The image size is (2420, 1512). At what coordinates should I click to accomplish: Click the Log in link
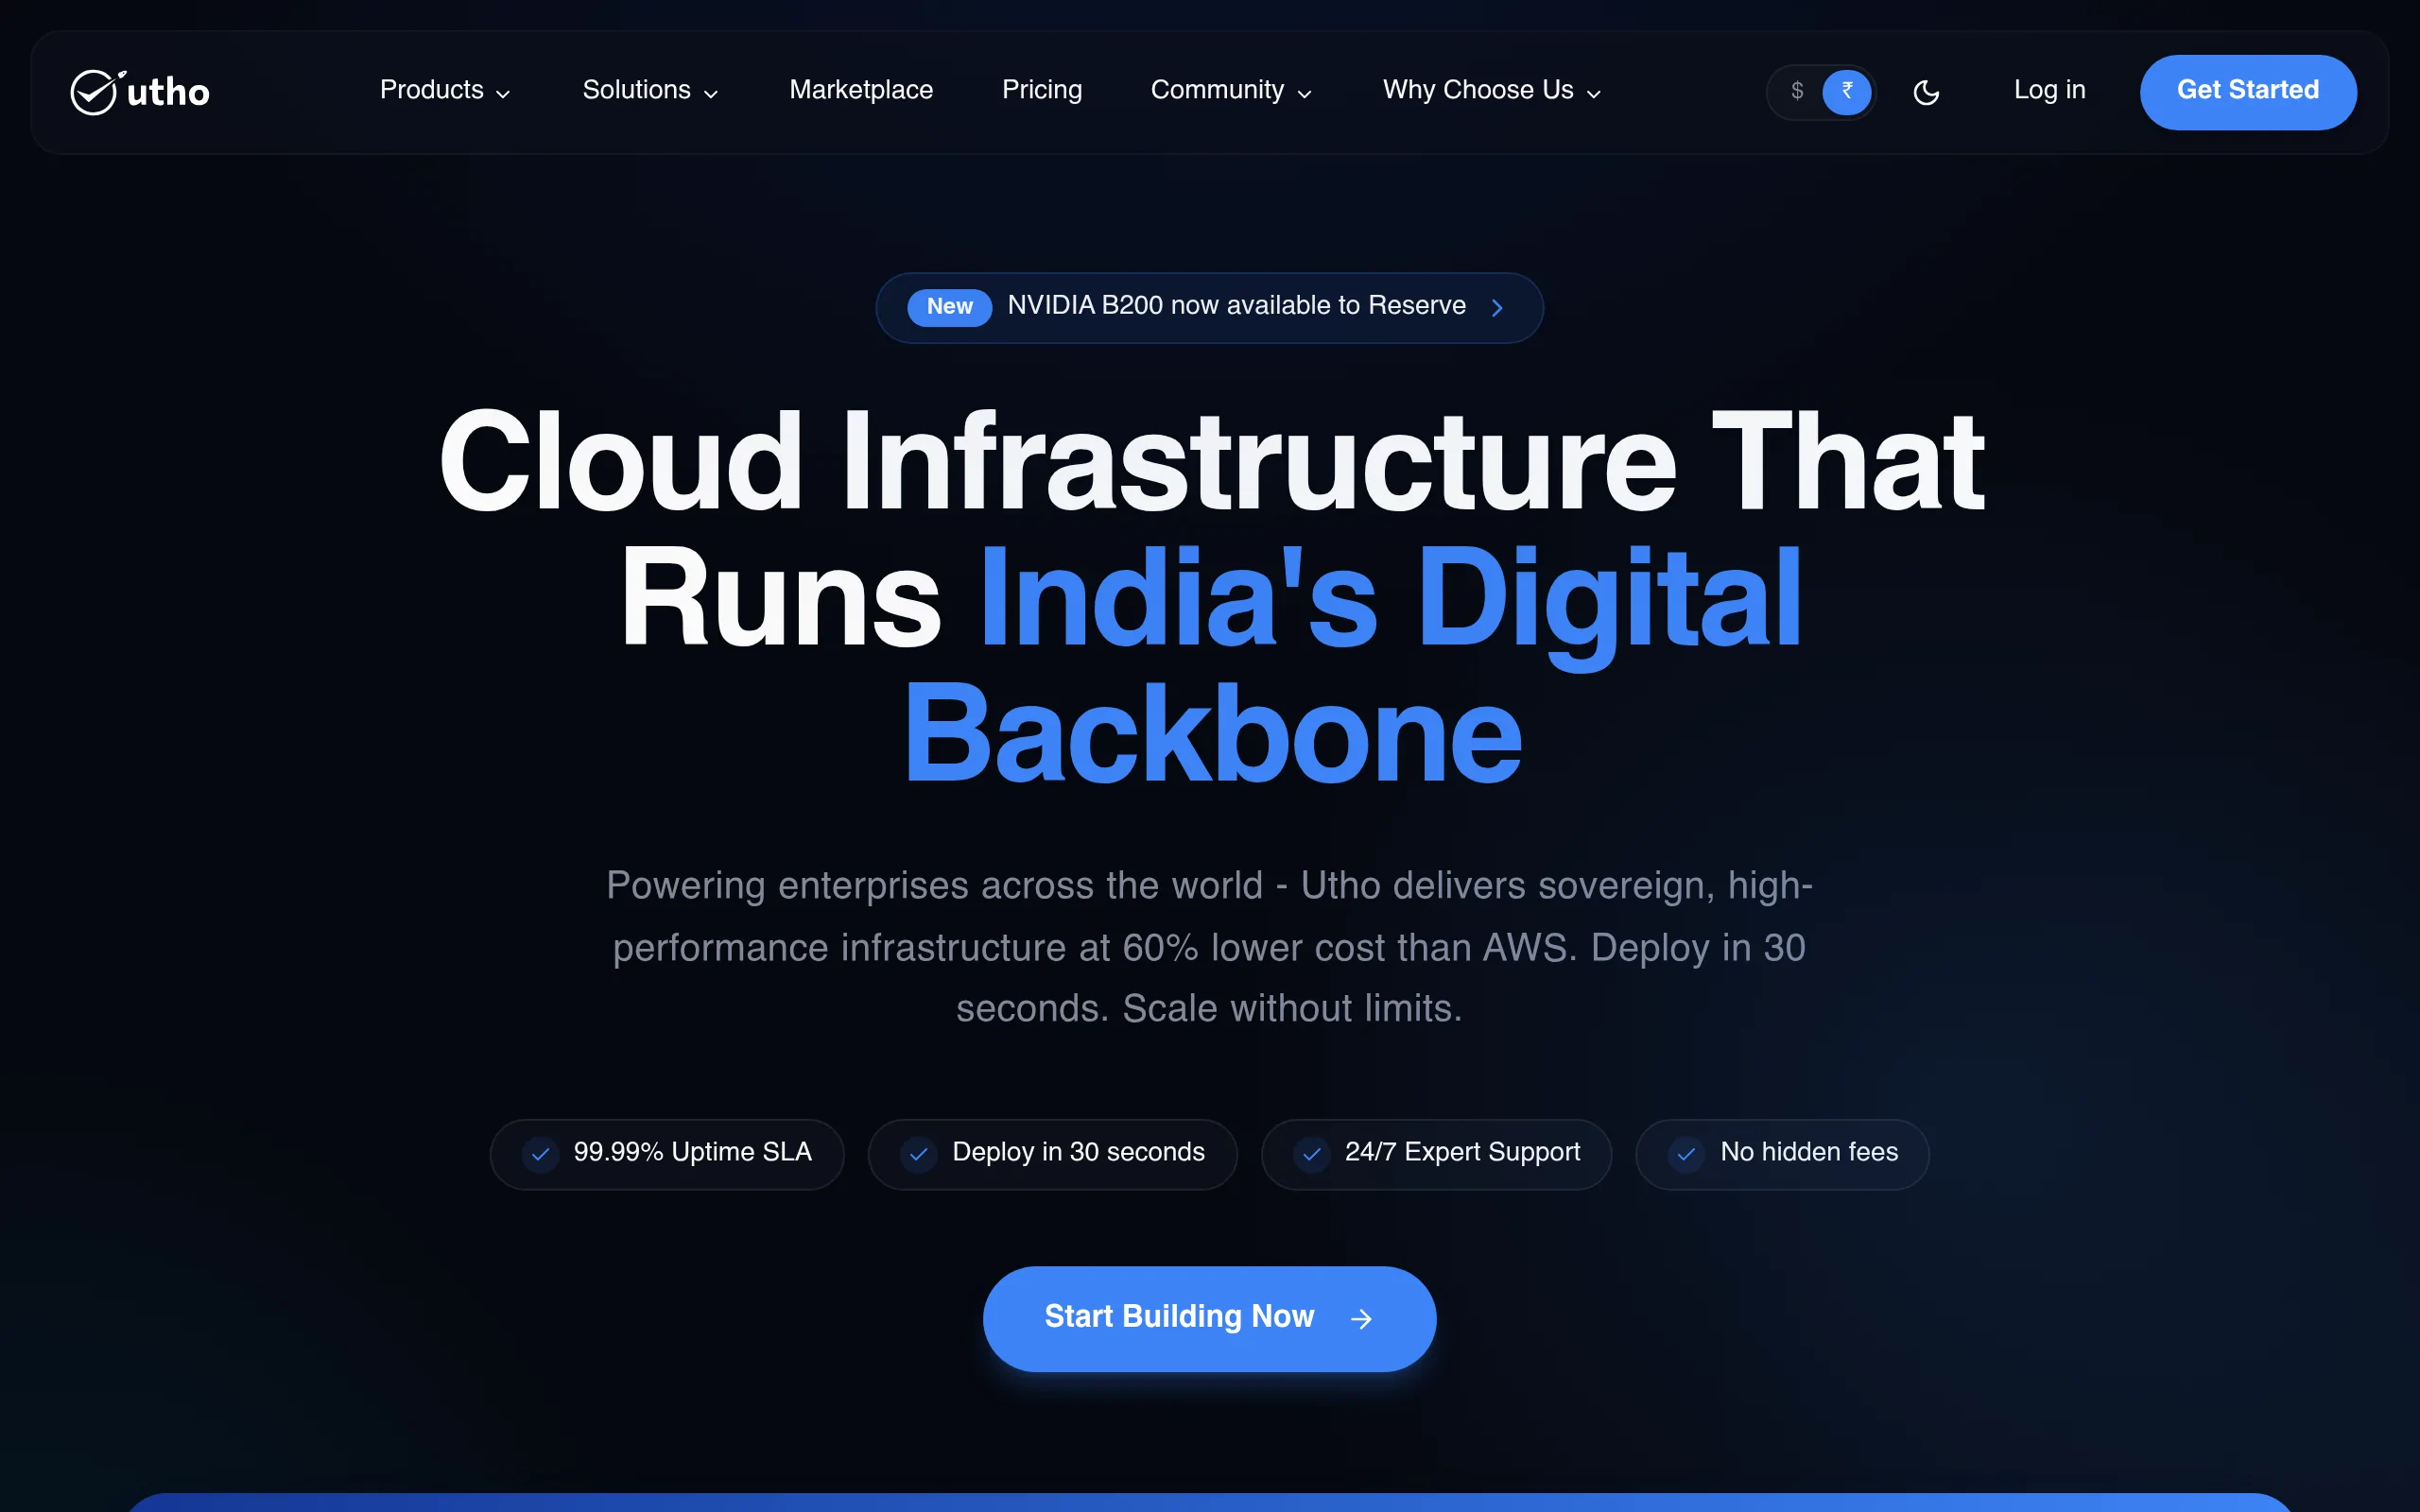coord(2049,90)
